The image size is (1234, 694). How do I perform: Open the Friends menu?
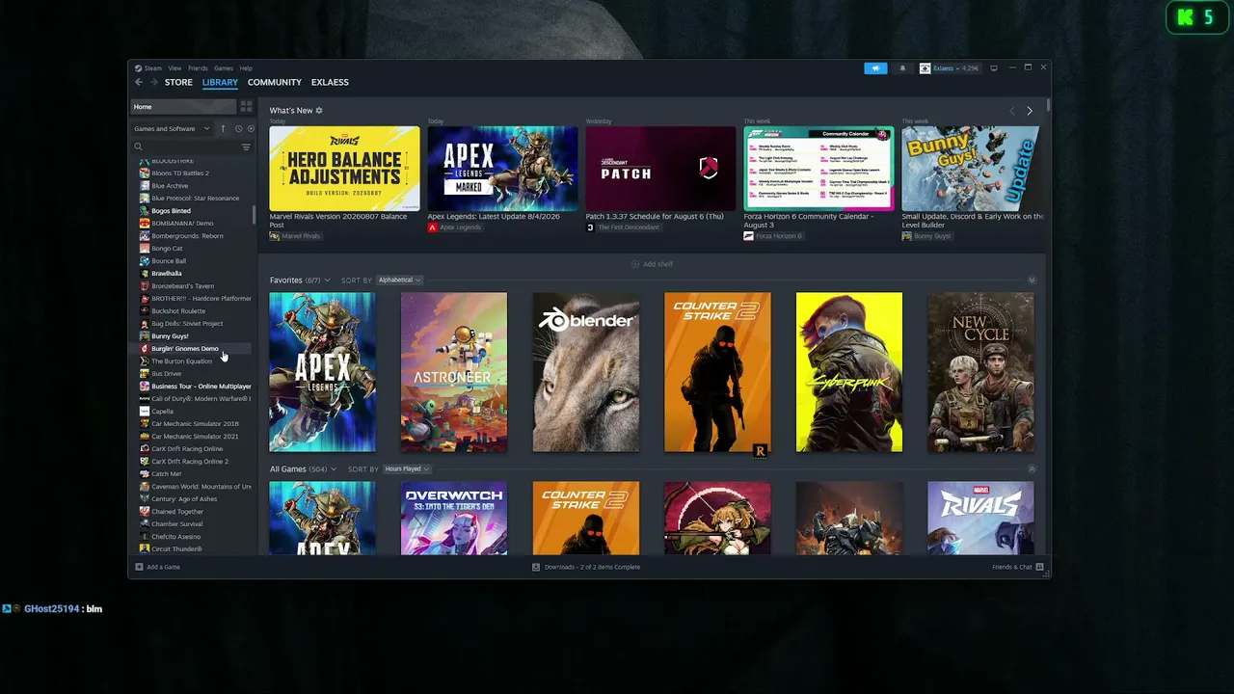pos(198,68)
